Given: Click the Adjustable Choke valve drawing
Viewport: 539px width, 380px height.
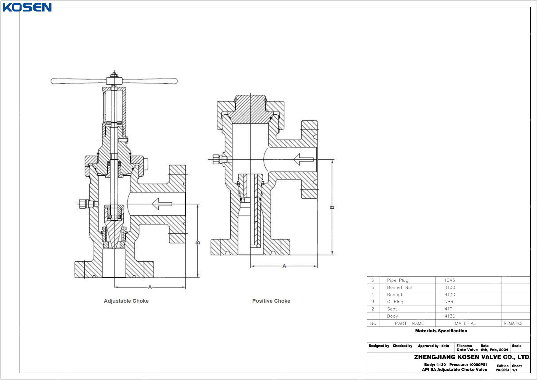Looking at the screenshot, I should [x=125, y=180].
